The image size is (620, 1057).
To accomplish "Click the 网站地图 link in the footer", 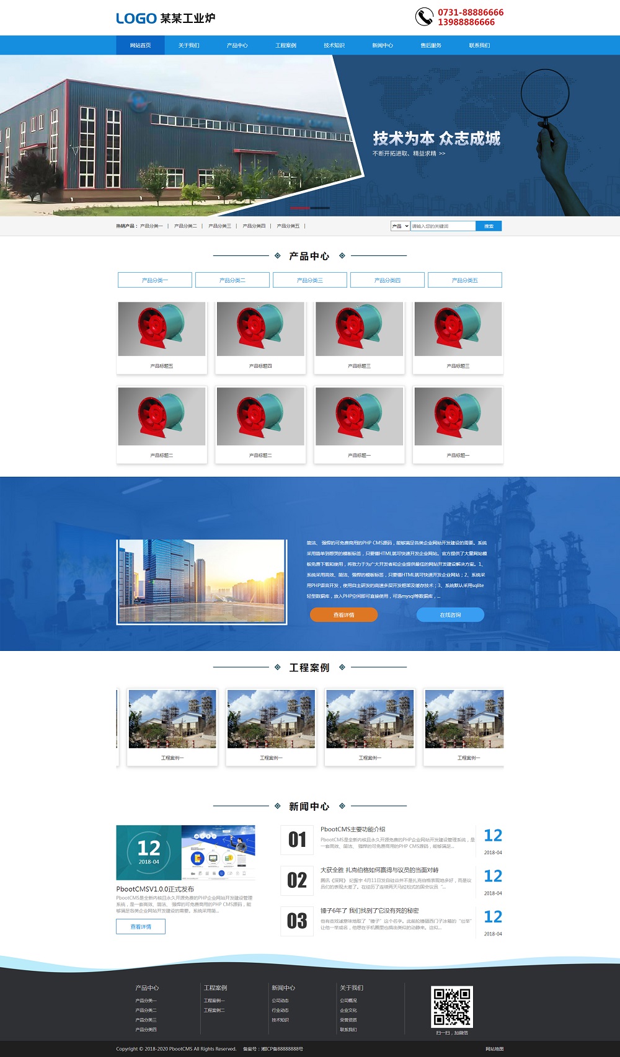I will pyautogui.click(x=494, y=1049).
